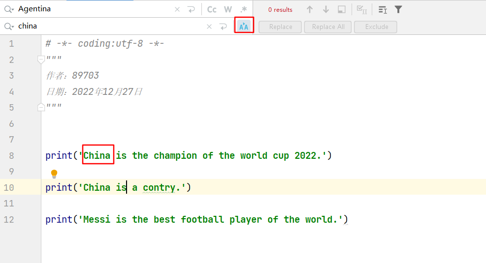Insert new line in replace field
This screenshot has height=263, width=486.
coord(224,27)
